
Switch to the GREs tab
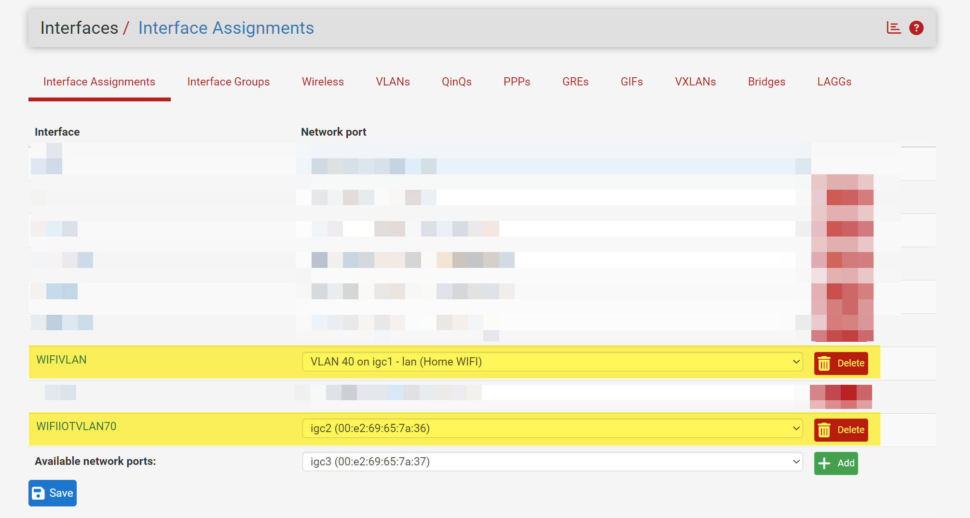tap(575, 82)
